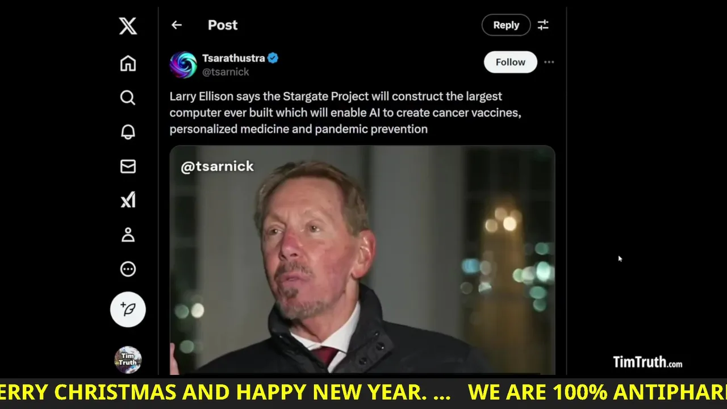Open Grok icon in sidebar

click(x=128, y=200)
